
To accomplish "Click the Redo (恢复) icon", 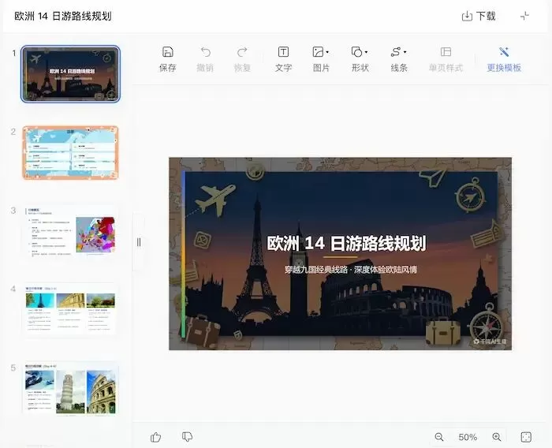I will click(242, 52).
